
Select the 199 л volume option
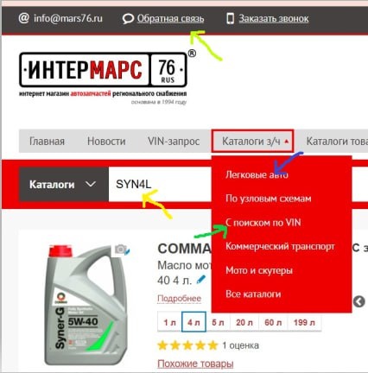click(x=304, y=322)
